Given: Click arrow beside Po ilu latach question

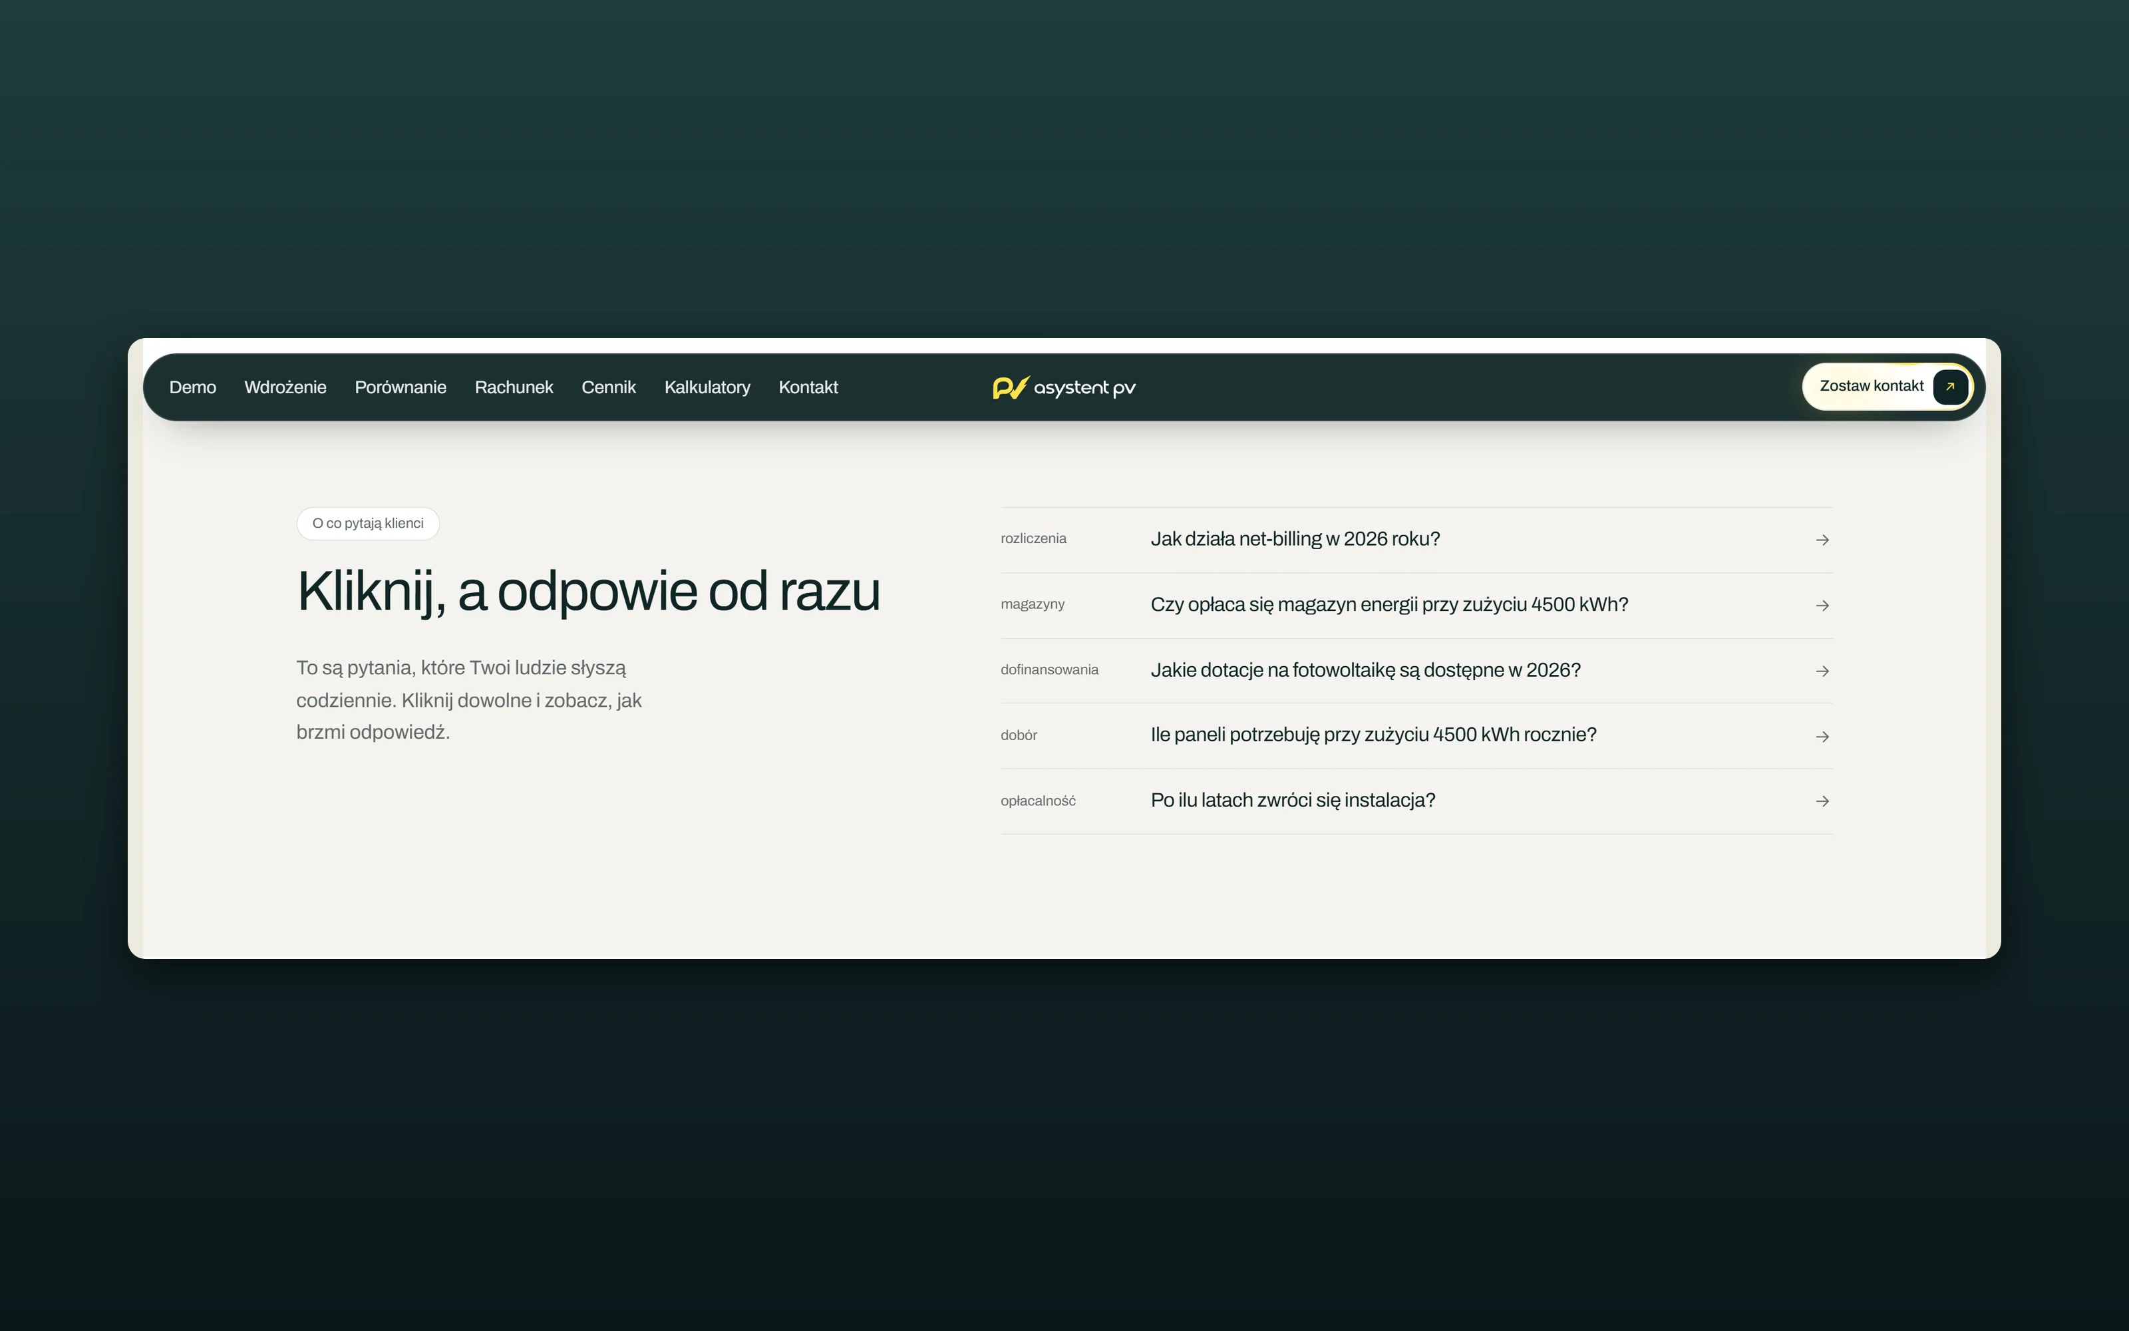Looking at the screenshot, I should [x=1822, y=801].
